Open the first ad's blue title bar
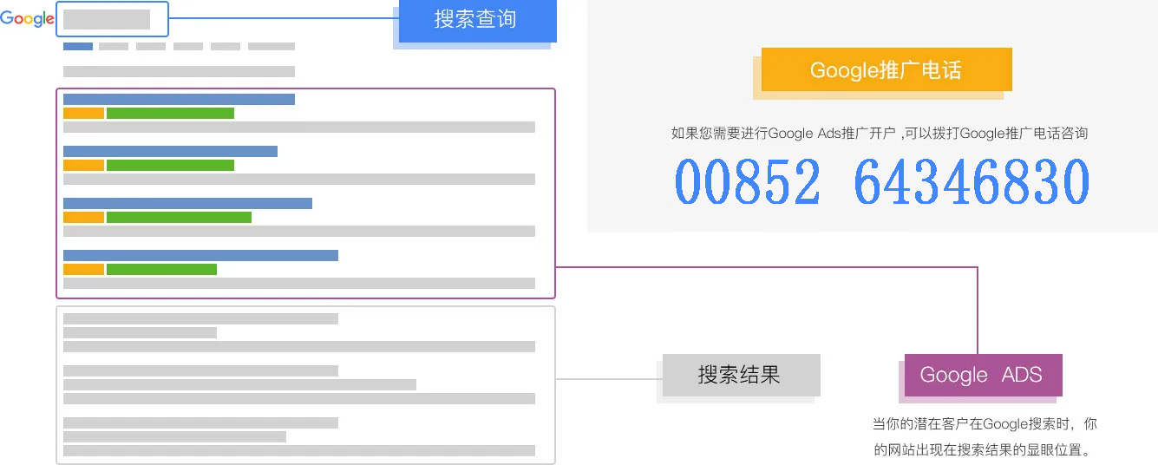The width and height of the screenshot is (1158, 465). point(179,99)
